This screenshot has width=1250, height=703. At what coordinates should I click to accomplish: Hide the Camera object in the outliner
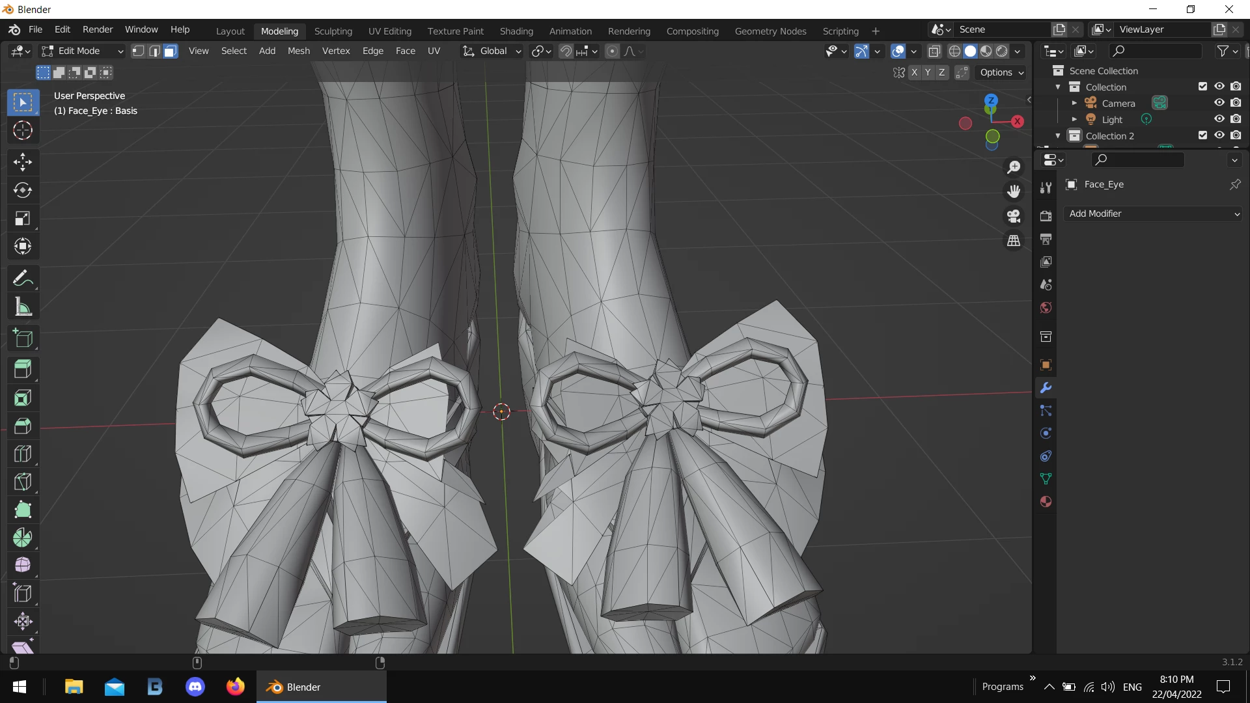coord(1219,103)
